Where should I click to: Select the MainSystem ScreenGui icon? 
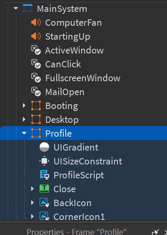[x=28, y=9]
